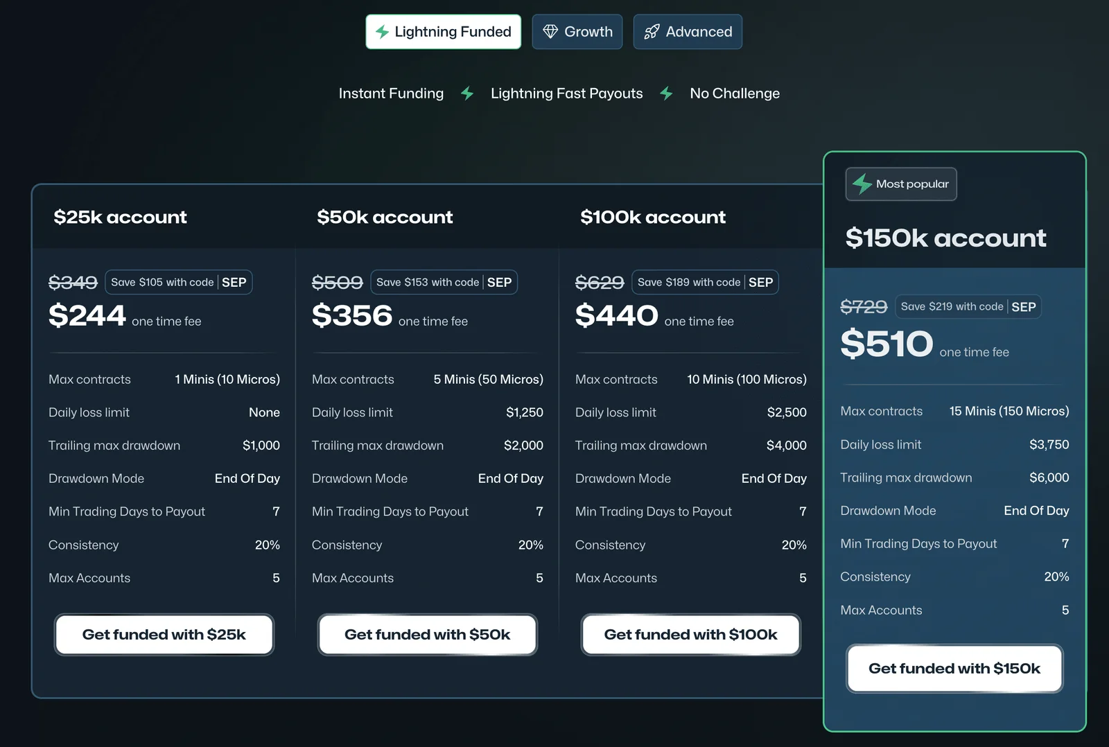Click the $25k account heading
Viewport: 1109px width, 747px height.
pyautogui.click(x=121, y=217)
